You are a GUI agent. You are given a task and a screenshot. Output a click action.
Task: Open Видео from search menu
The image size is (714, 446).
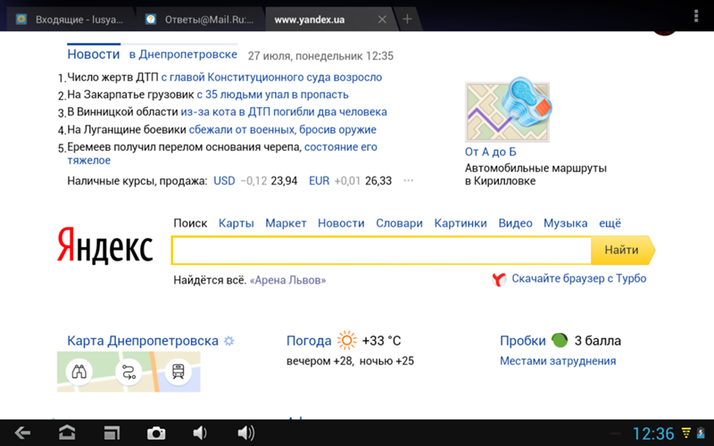click(x=516, y=223)
